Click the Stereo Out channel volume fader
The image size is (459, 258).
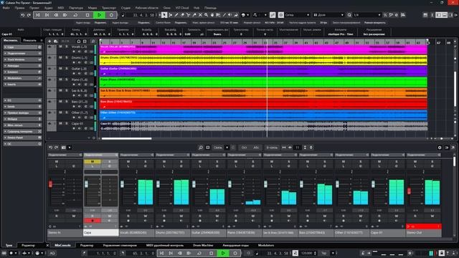coord(409,191)
